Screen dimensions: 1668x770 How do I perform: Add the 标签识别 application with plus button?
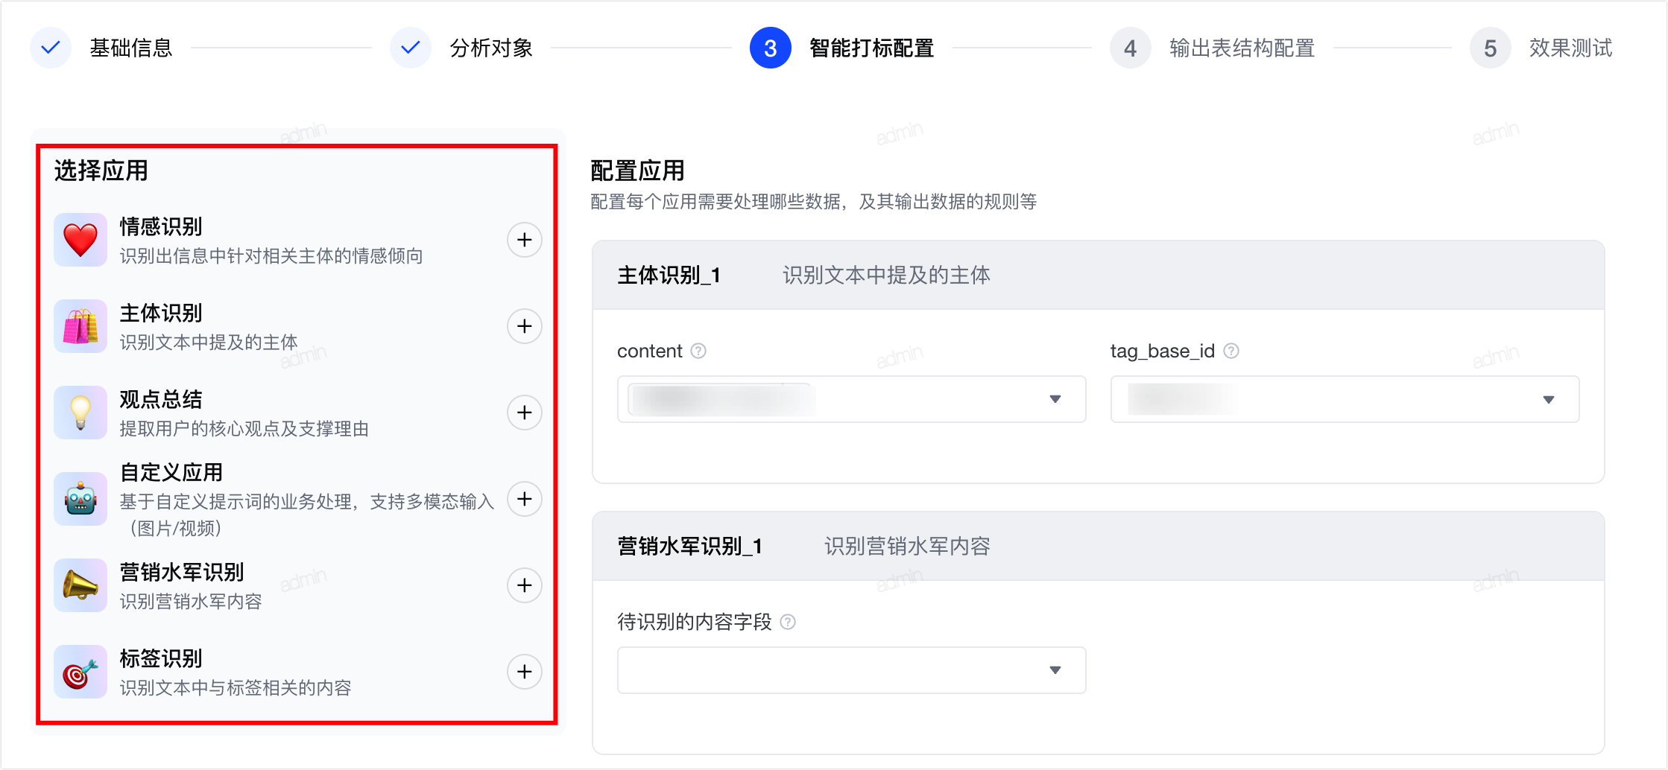525,672
